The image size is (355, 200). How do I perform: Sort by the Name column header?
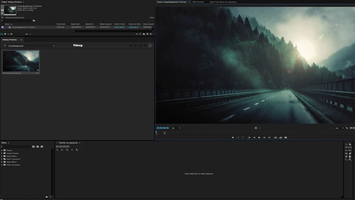click(7, 24)
